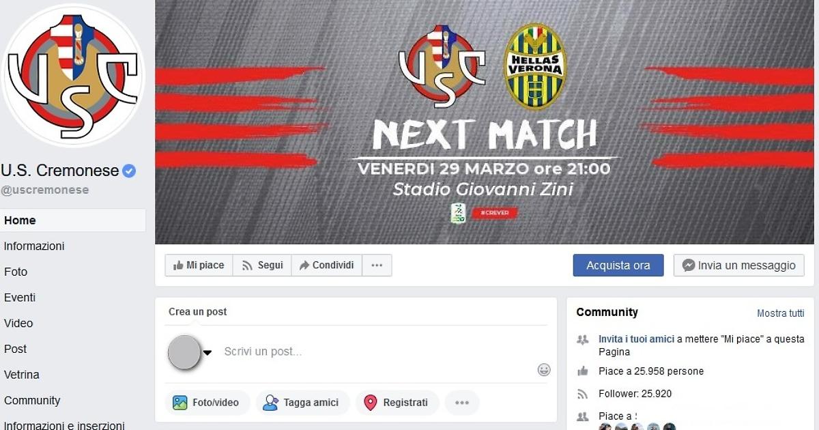Click the grey user avatar in post composer
This screenshot has width=819, height=430.
(x=184, y=352)
